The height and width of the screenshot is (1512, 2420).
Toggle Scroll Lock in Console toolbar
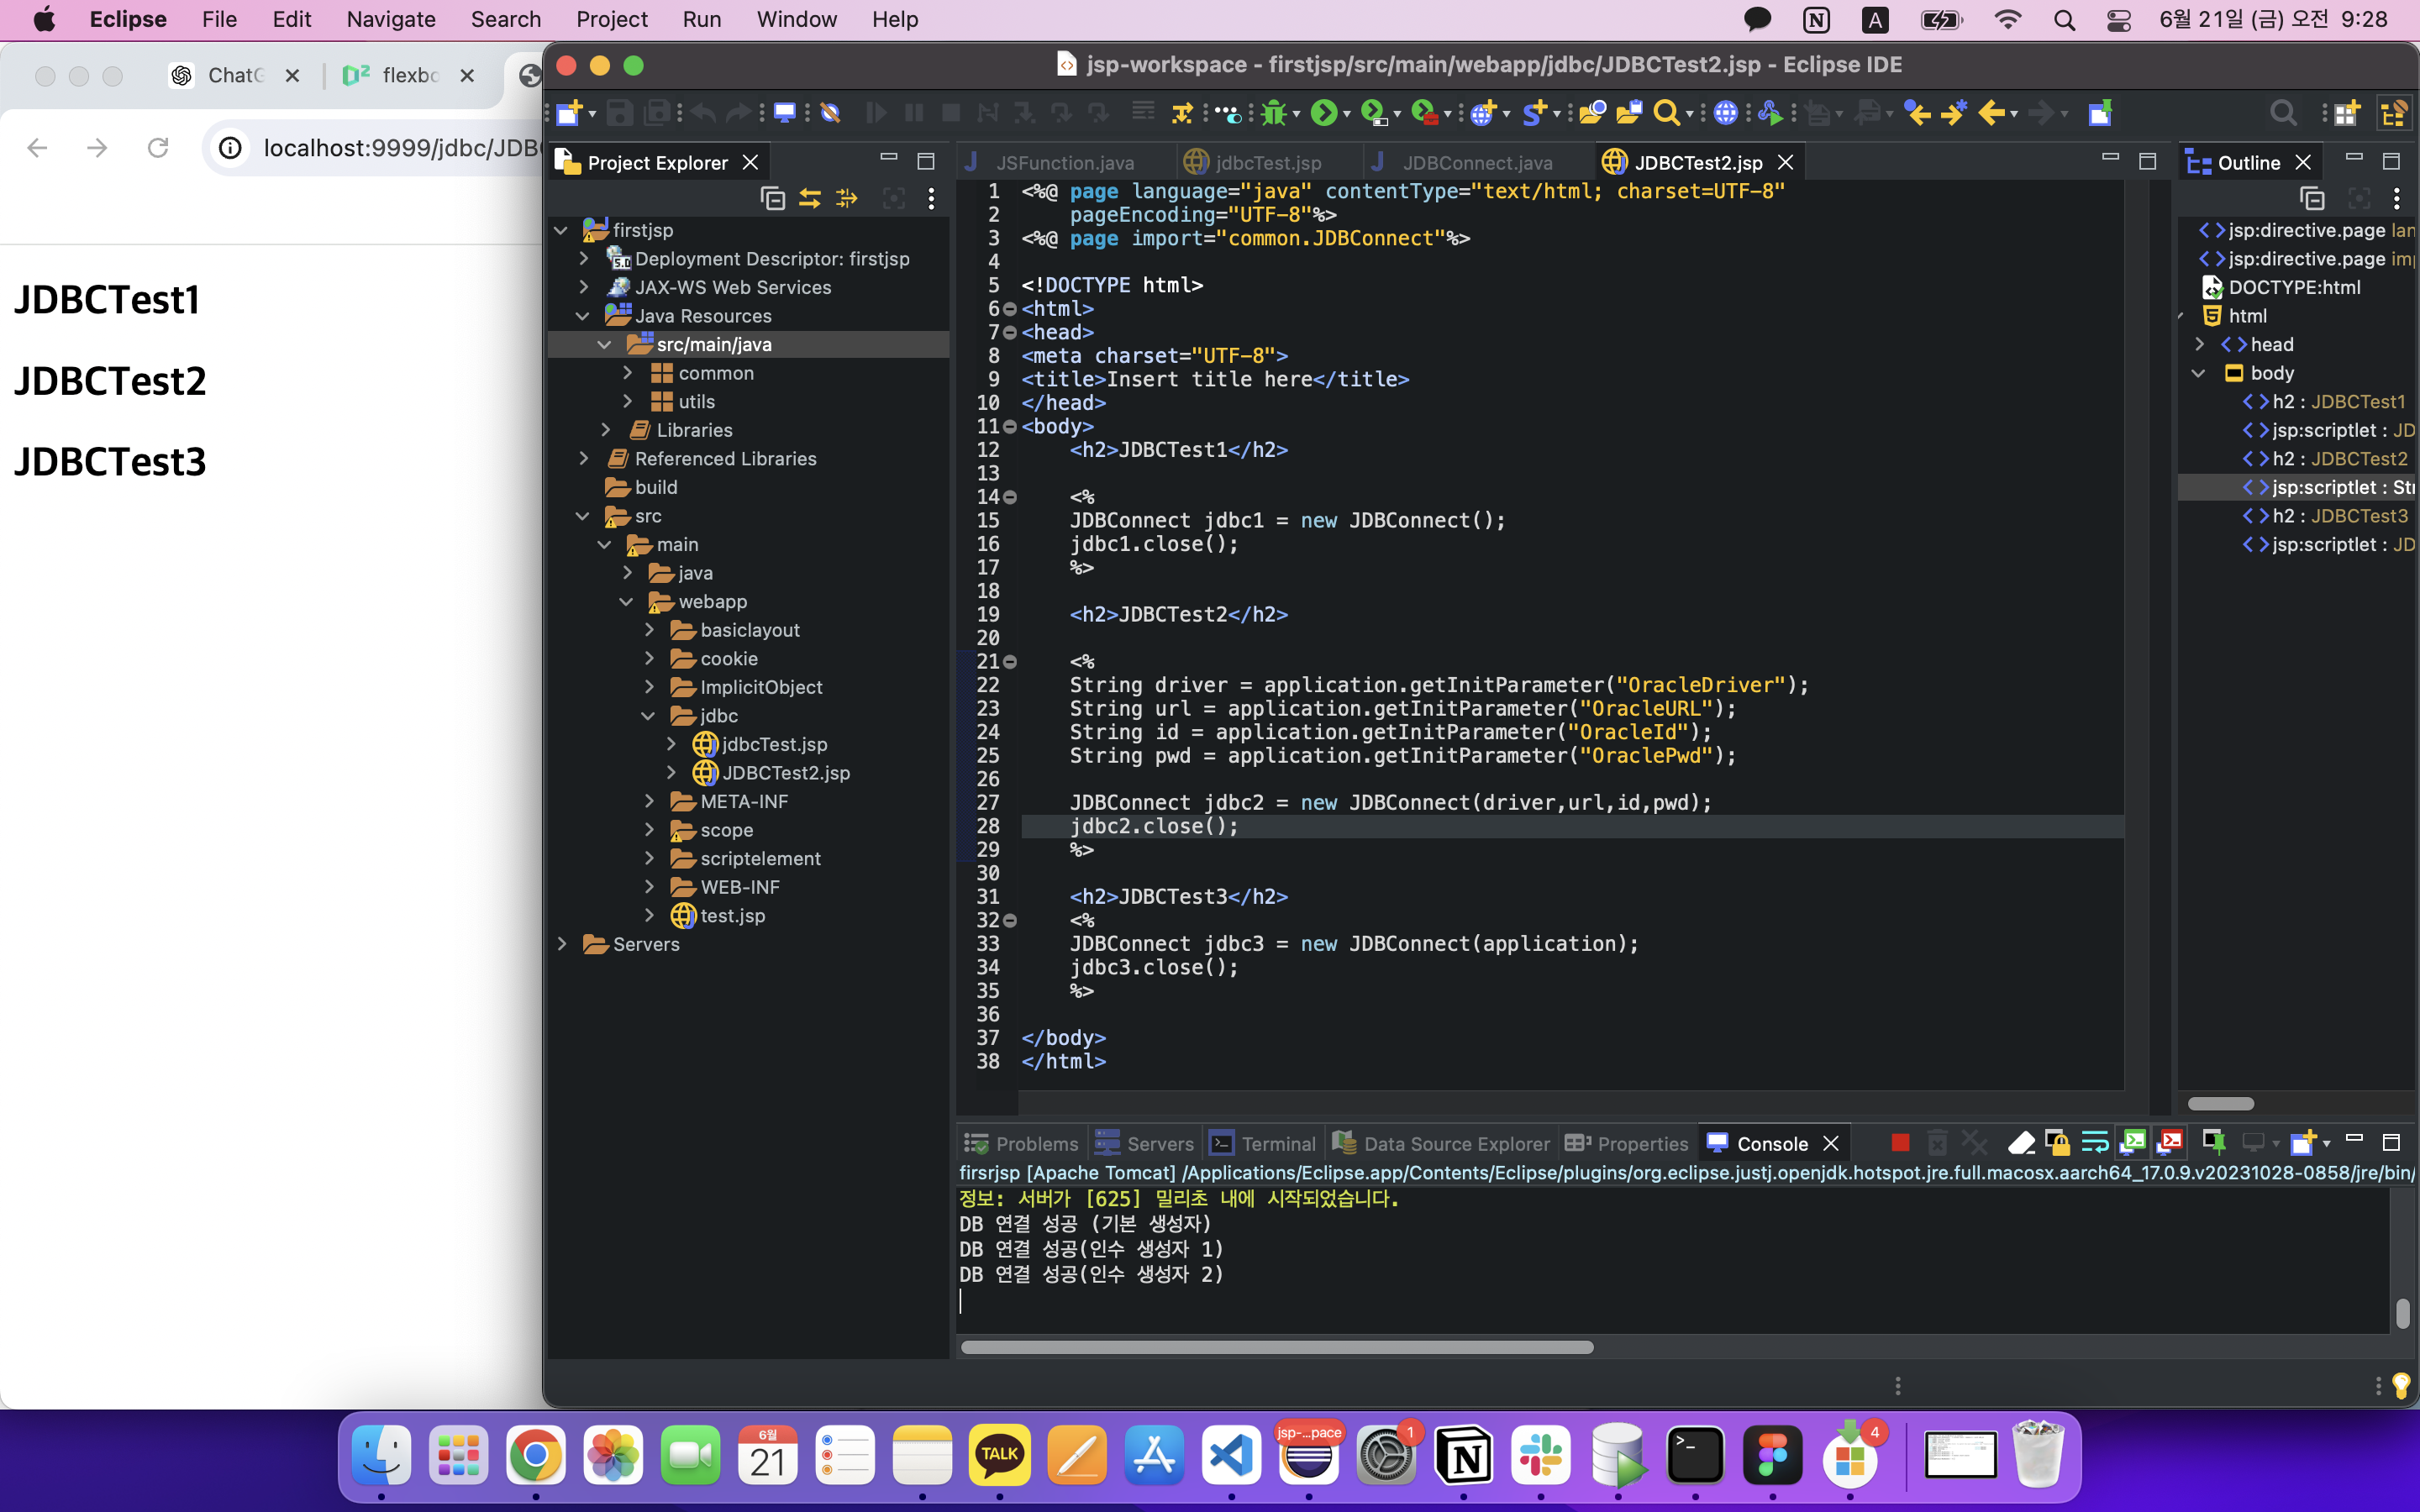pos(2057,1142)
